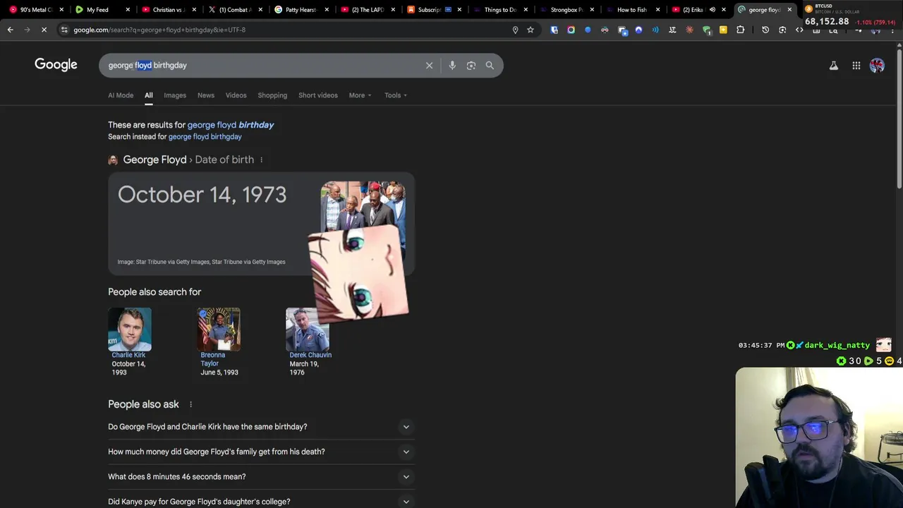Viewport: 903px width, 508px height.
Task: Click the dark_wig_natty username overlay
Action: tap(837, 345)
